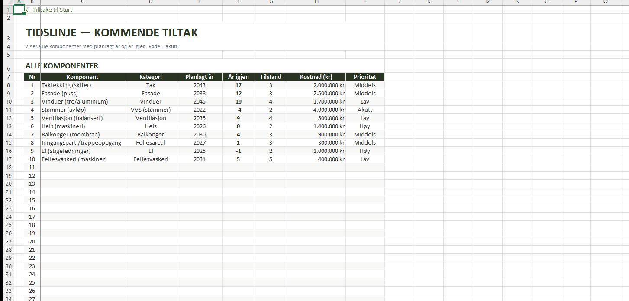Click the 'Inngangsparti/trappeoppgang' cell

(81, 143)
